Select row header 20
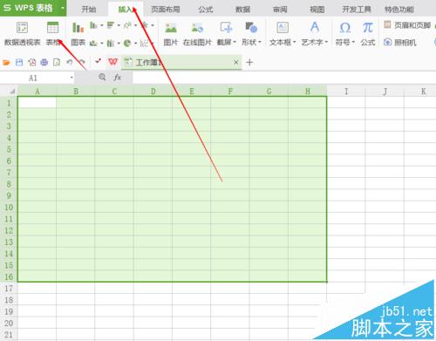The height and width of the screenshot is (341, 436). (9, 323)
